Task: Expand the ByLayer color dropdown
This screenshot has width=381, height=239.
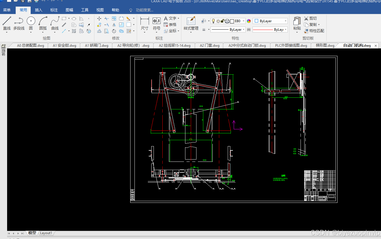Action: 270,21
